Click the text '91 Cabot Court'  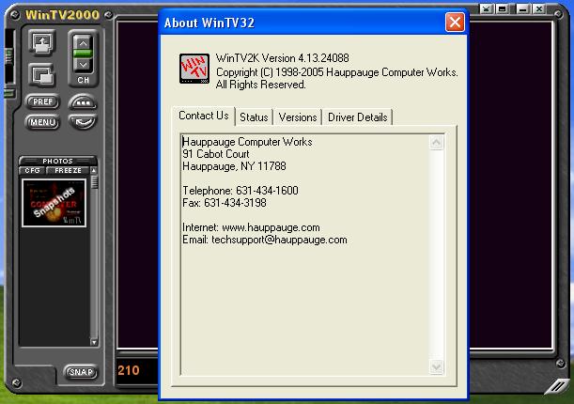coord(216,154)
